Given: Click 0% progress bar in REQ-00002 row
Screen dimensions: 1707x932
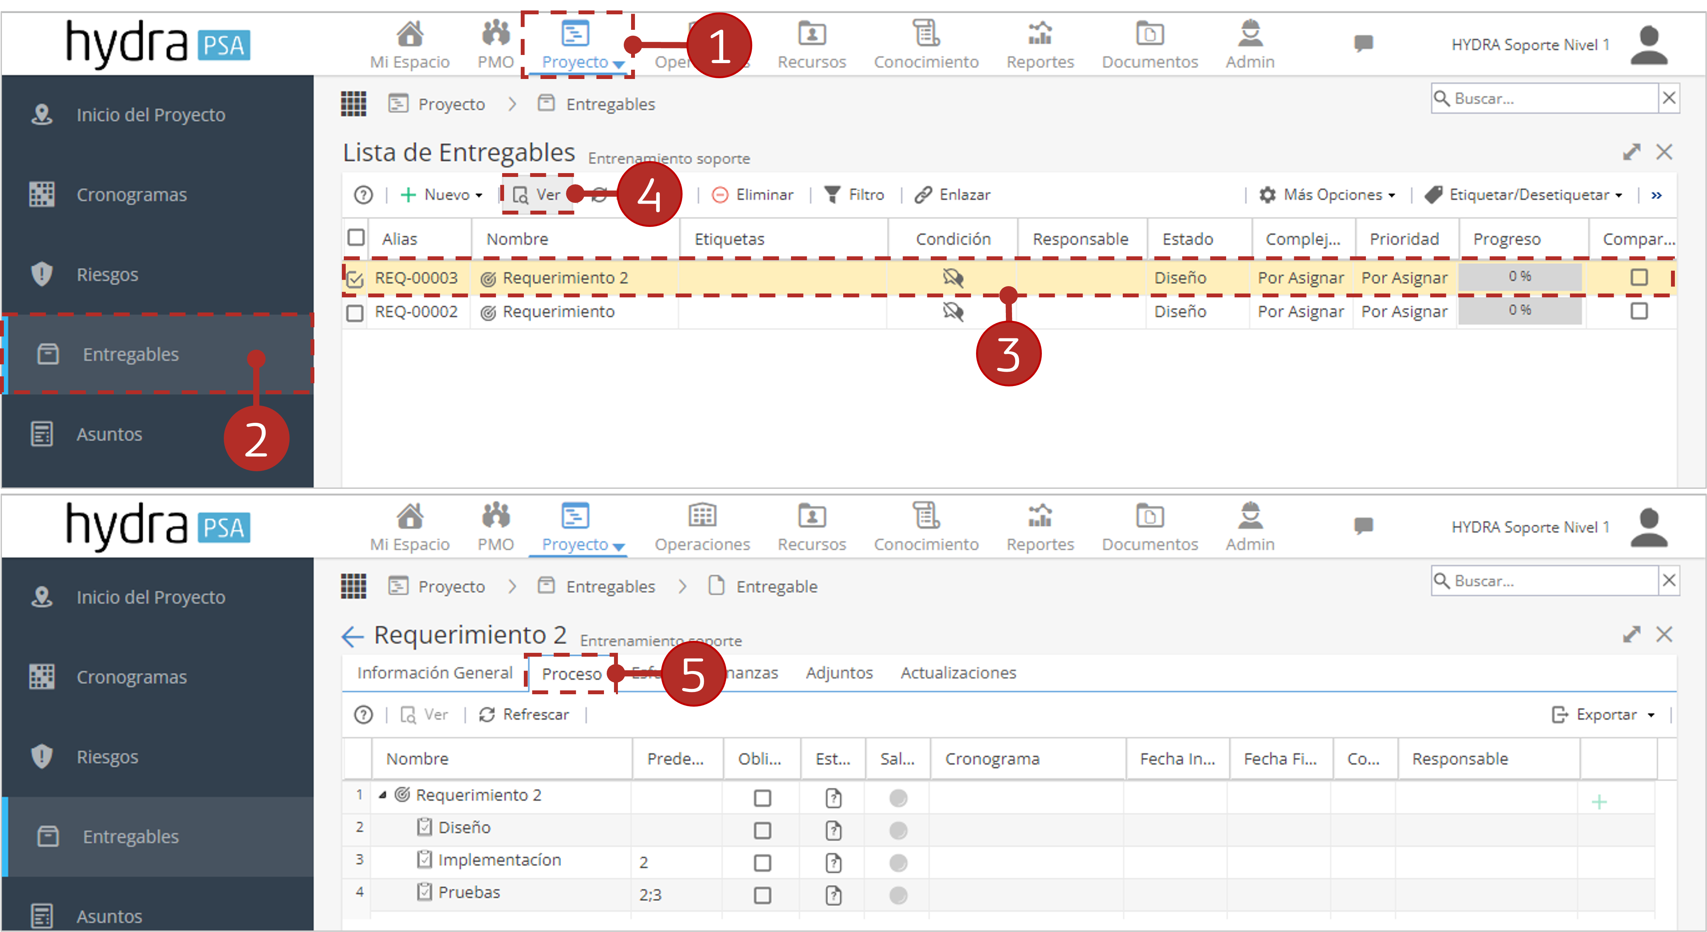Looking at the screenshot, I should tap(1520, 310).
